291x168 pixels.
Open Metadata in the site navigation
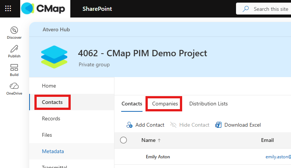[53, 151]
